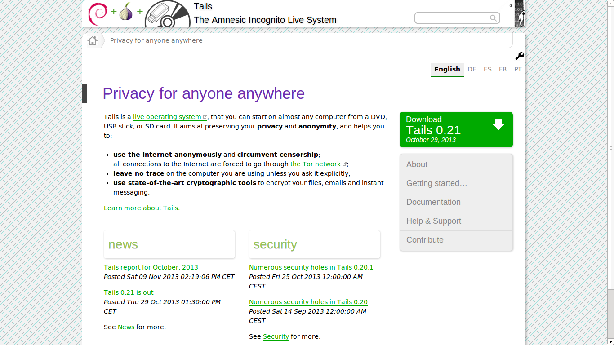The image size is (614, 345).
Task: Click external link icon after Tor network
Action: (x=345, y=164)
